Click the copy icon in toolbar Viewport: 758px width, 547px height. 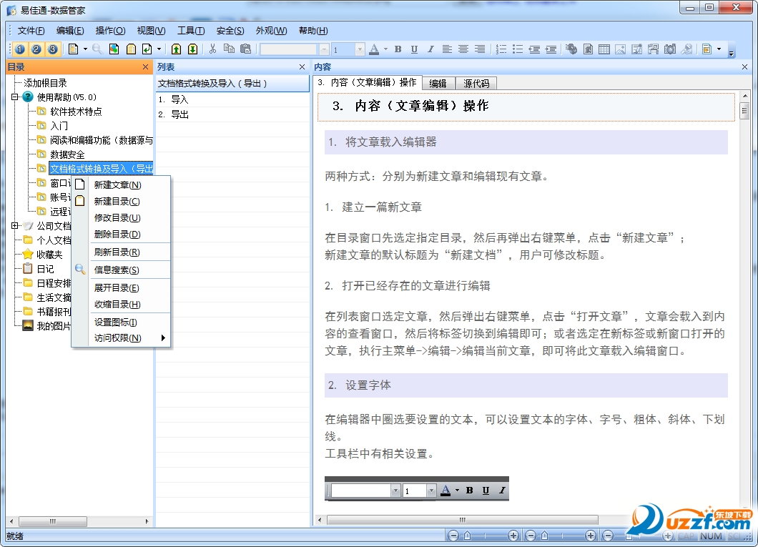pyautogui.click(x=229, y=49)
